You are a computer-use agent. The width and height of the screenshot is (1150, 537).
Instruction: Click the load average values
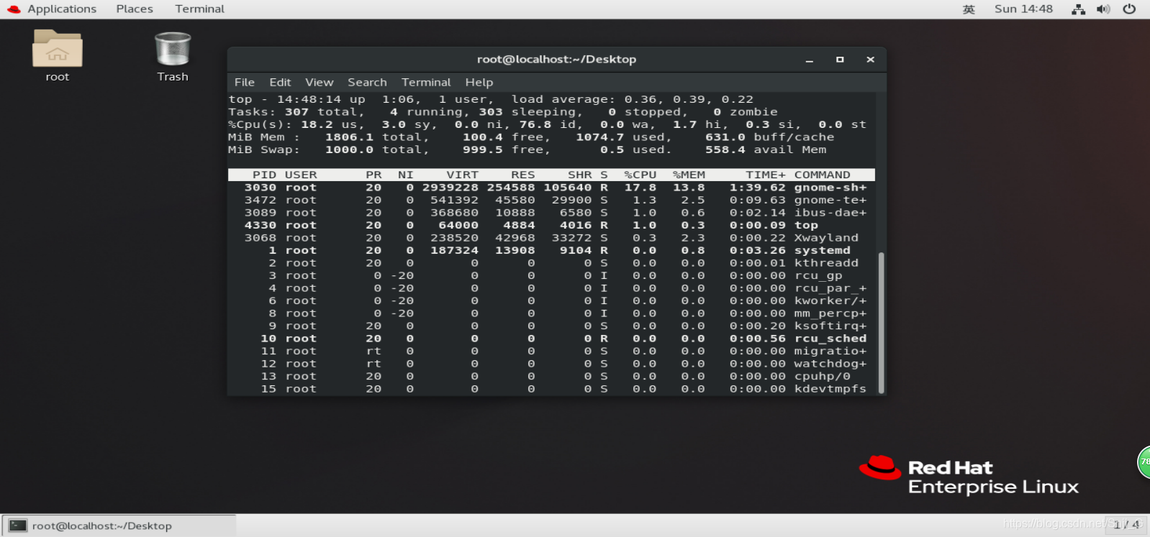689,100
